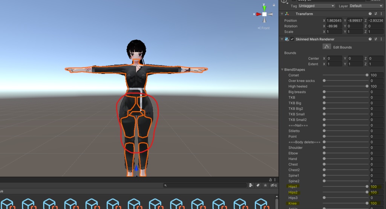This screenshot has height=209, width=386.
Task: Disable the Skinned Mesh Renderer checkbox
Action: tap(292, 39)
